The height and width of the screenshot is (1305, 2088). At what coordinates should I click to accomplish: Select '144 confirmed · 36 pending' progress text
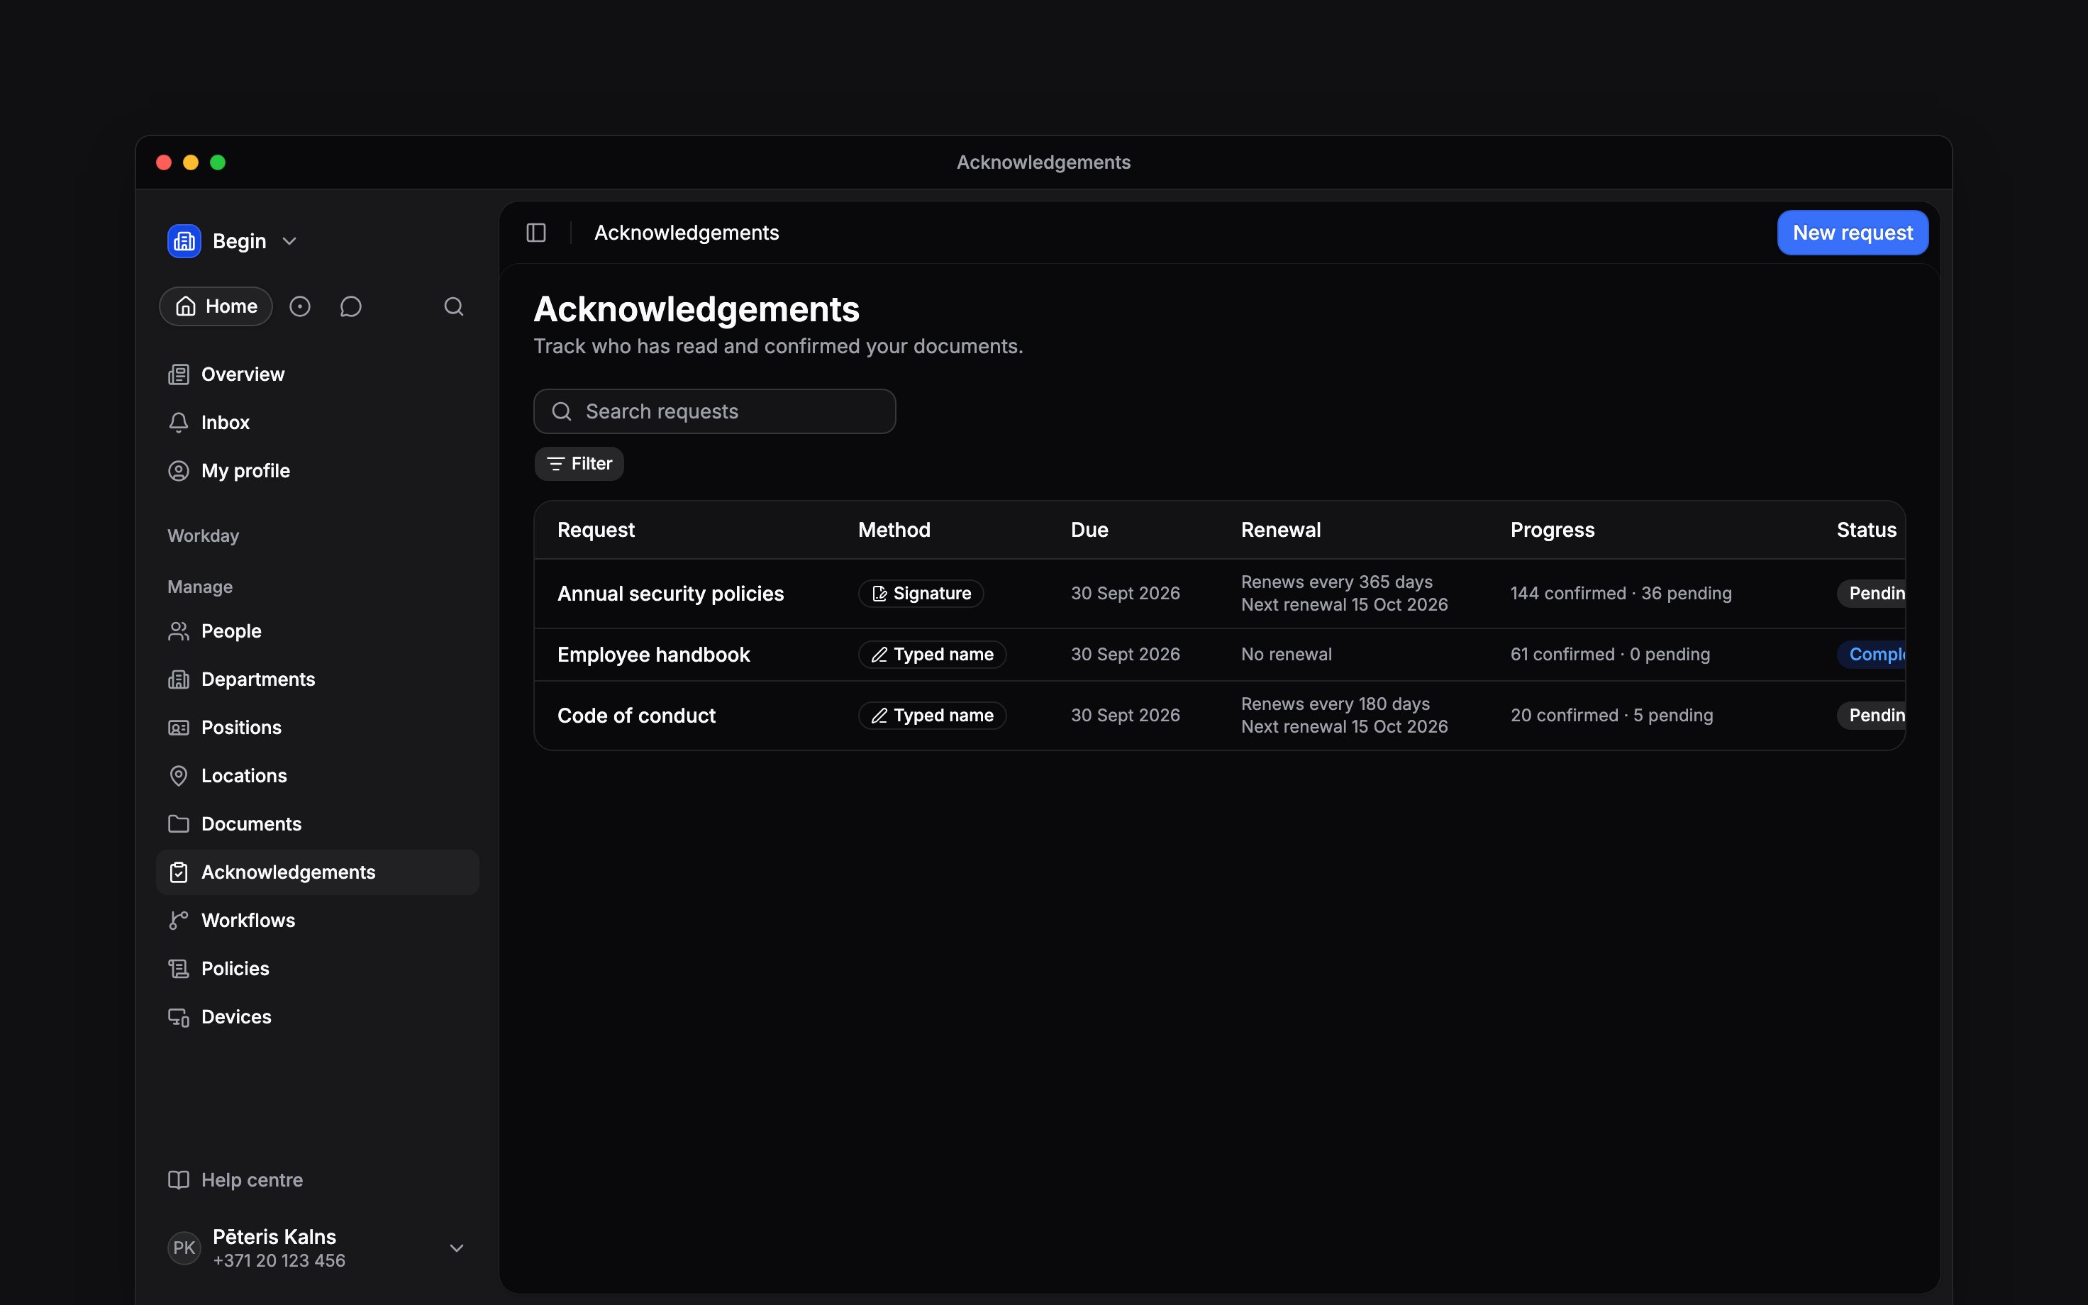1621,593
